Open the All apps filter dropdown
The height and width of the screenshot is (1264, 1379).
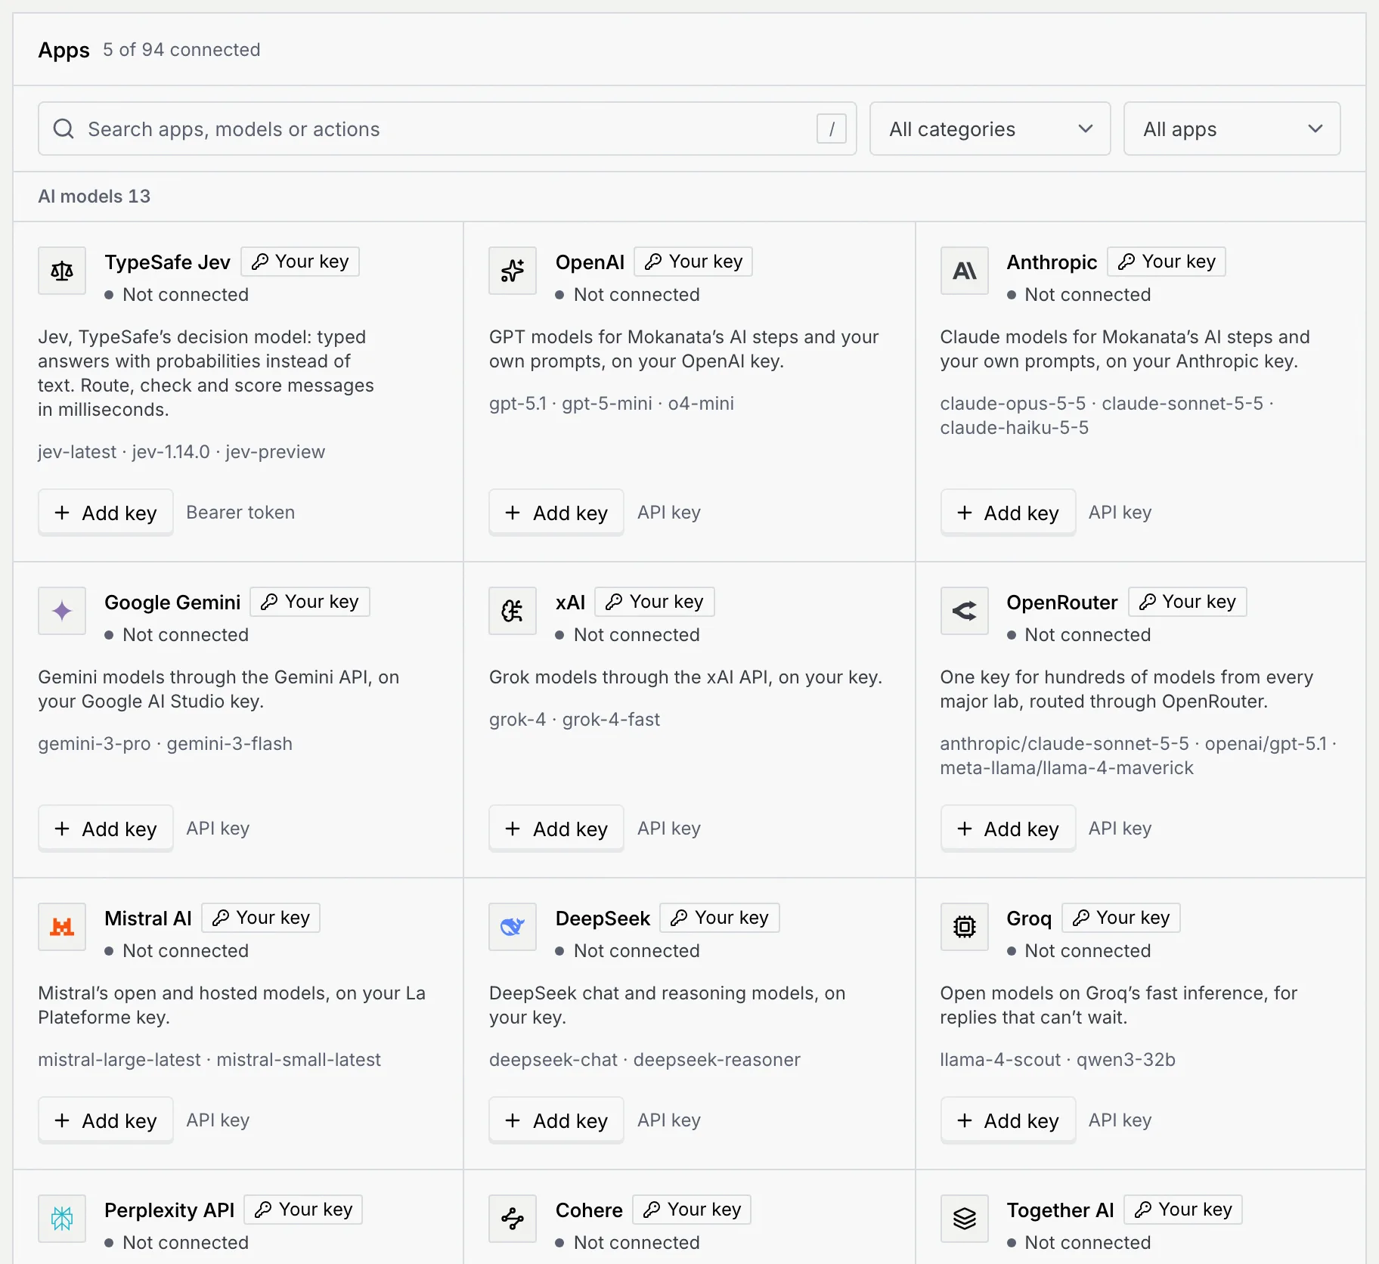pos(1232,129)
